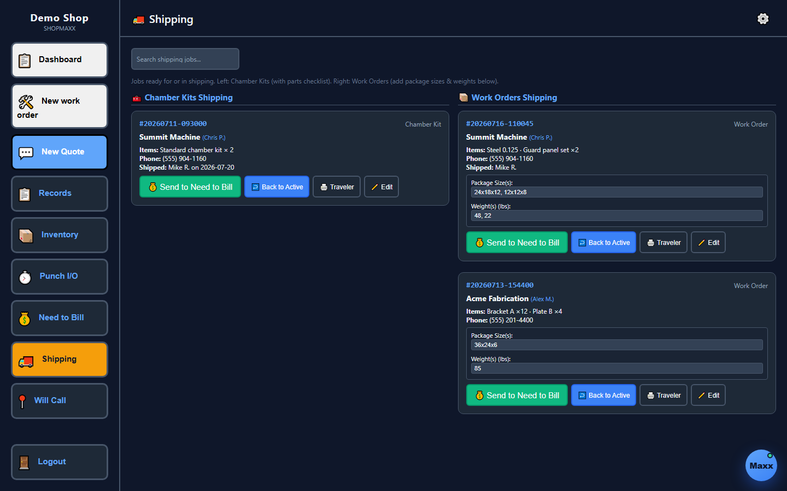
Task: Click the Work Orders Shipping box icon
Action: click(x=463, y=98)
